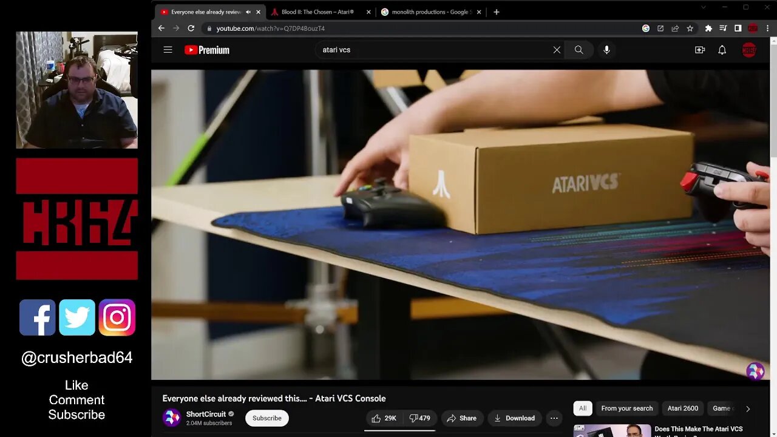Open the YouTube account avatar menu

(x=749, y=50)
